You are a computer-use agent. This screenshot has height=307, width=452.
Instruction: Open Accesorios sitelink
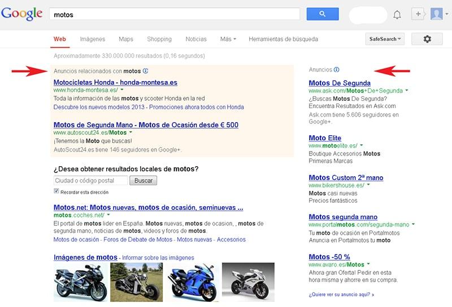coord(231,239)
